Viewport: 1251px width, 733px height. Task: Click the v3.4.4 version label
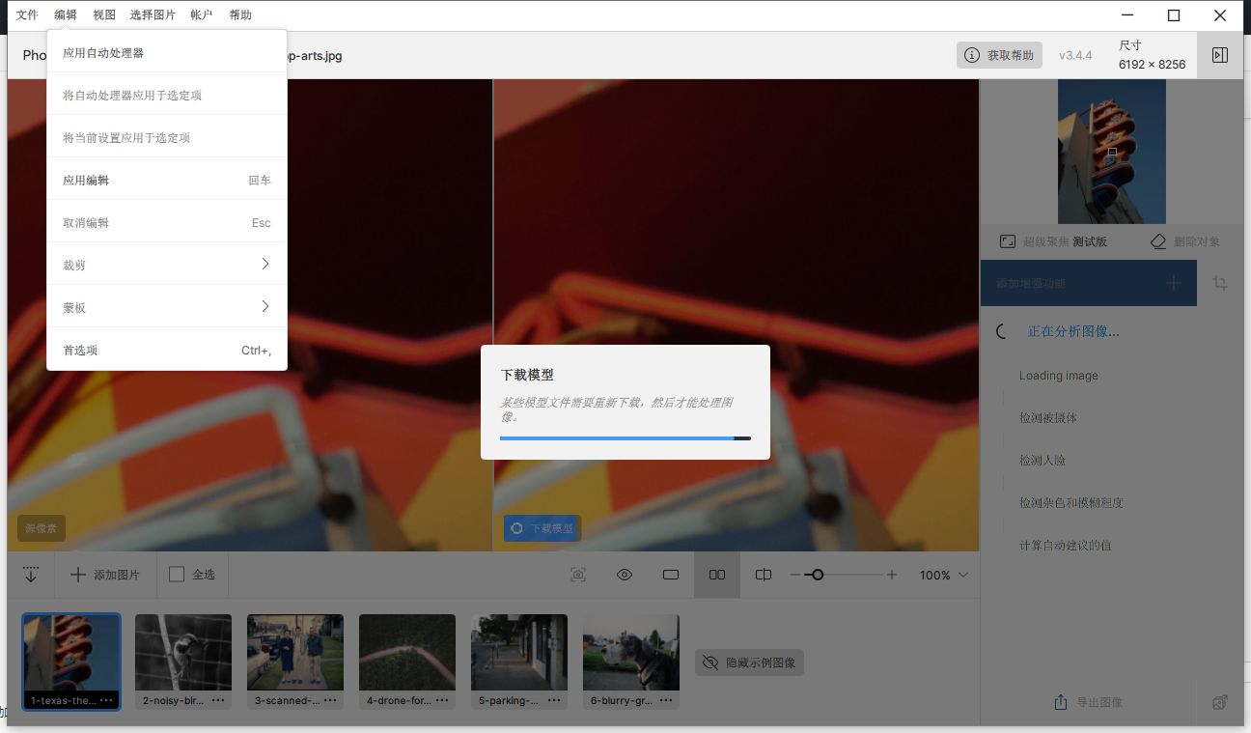(1075, 55)
